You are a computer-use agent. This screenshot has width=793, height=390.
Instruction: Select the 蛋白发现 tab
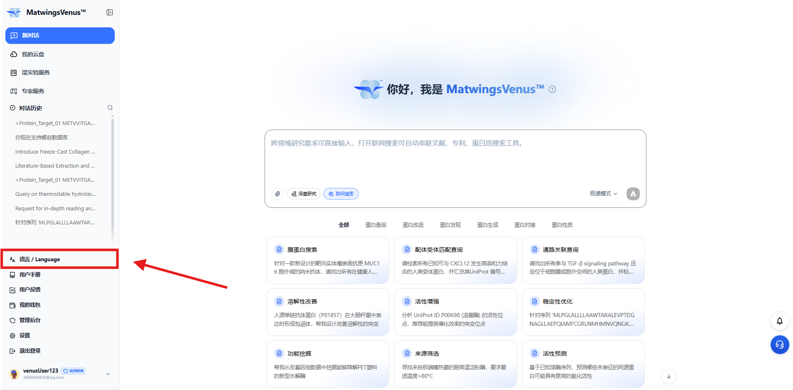click(x=450, y=225)
